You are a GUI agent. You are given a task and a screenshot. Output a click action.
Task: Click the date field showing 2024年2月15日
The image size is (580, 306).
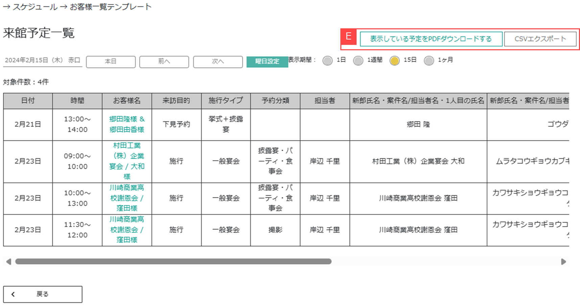point(42,60)
